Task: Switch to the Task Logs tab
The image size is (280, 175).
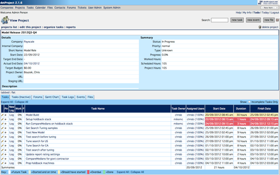Action: pyautogui.click(x=68, y=97)
